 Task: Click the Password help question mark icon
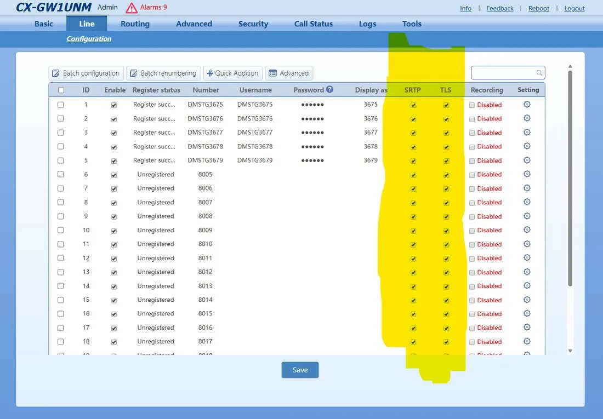329,89
